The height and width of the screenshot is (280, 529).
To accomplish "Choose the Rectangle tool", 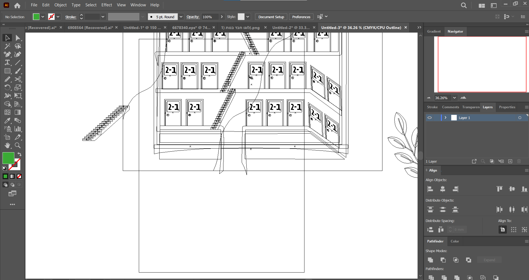I will pyautogui.click(x=7, y=71).
